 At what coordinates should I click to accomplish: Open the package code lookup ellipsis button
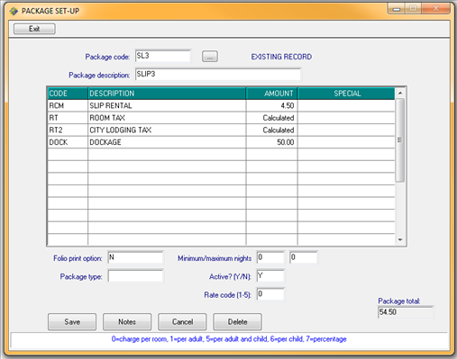tap(210, 57)
